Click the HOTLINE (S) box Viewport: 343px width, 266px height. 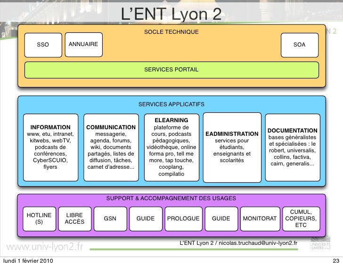[39, 219]
